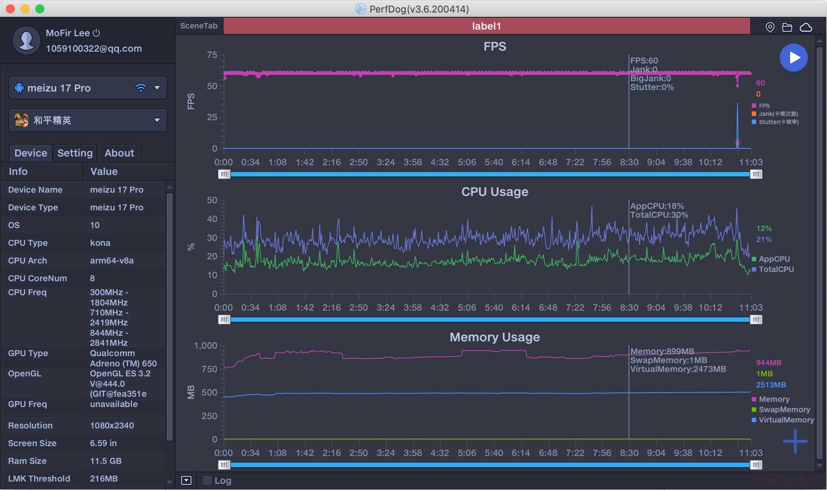This screenshot has height=490, width=827.
Task: Toggle AppCPU series in legend
Action: coord(771,259)
